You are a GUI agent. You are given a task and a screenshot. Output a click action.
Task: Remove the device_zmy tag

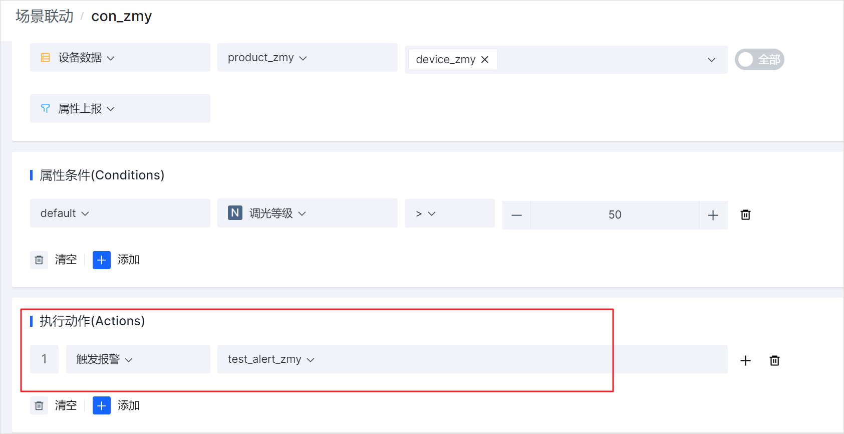tap(485, 60)
